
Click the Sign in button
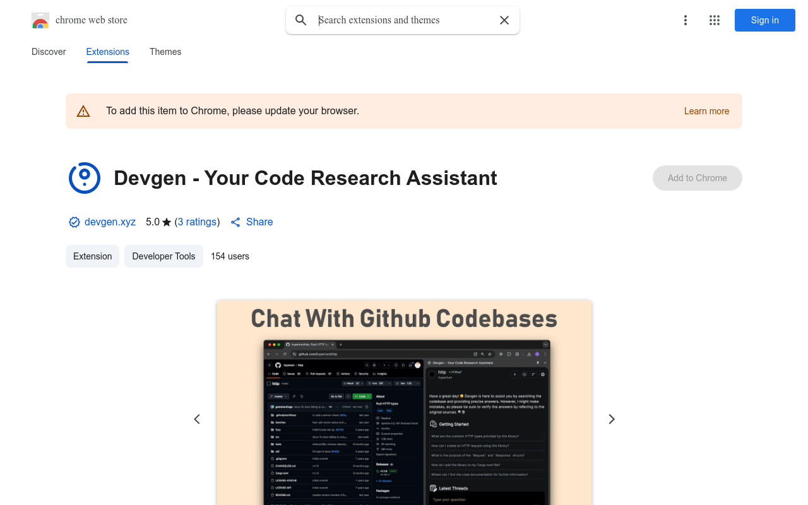pos(765,20)
